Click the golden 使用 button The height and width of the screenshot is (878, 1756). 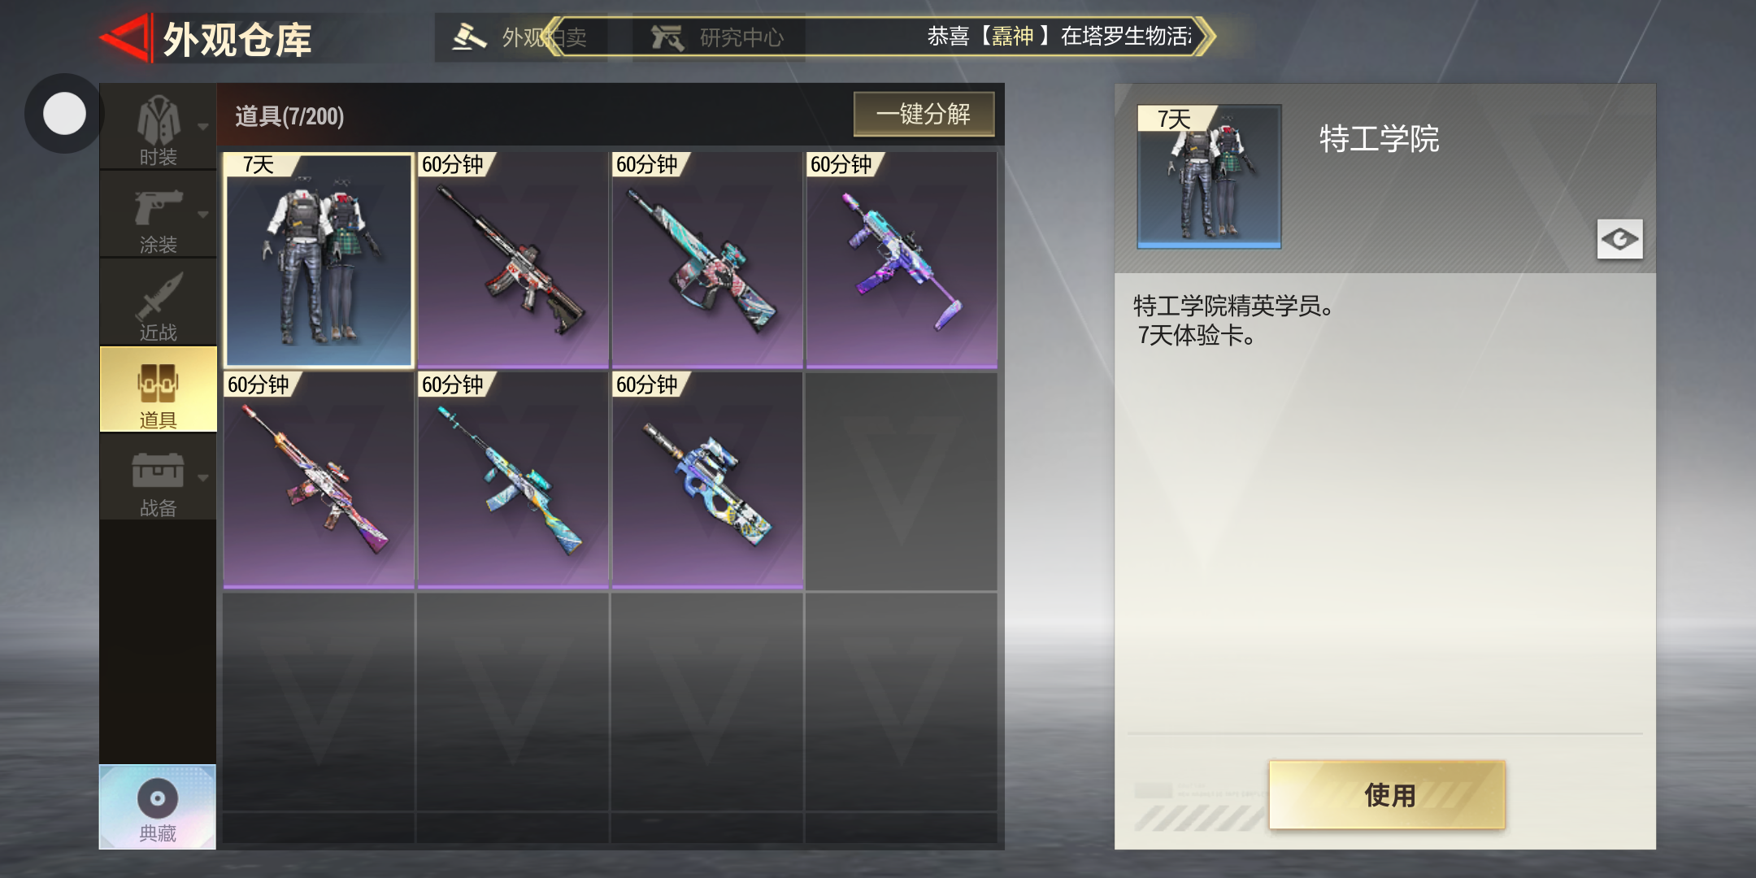tap(1387, 795)
